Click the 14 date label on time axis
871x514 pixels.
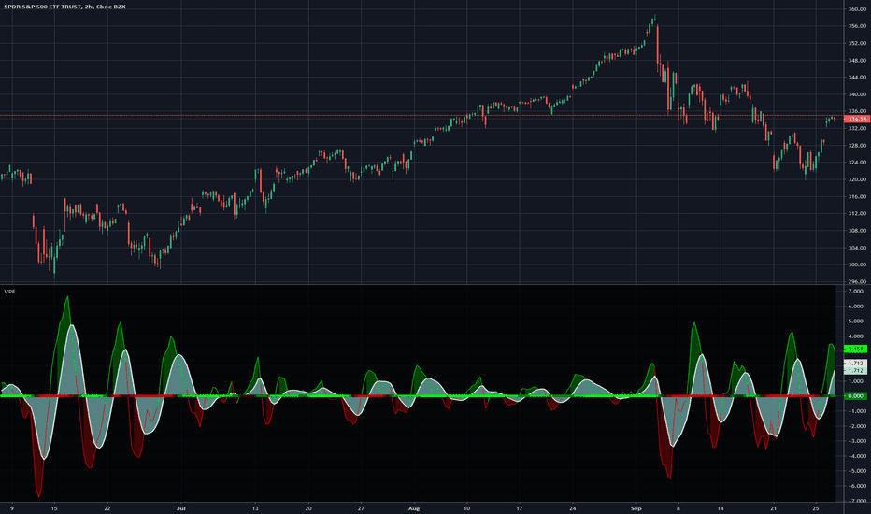[721, 508]
